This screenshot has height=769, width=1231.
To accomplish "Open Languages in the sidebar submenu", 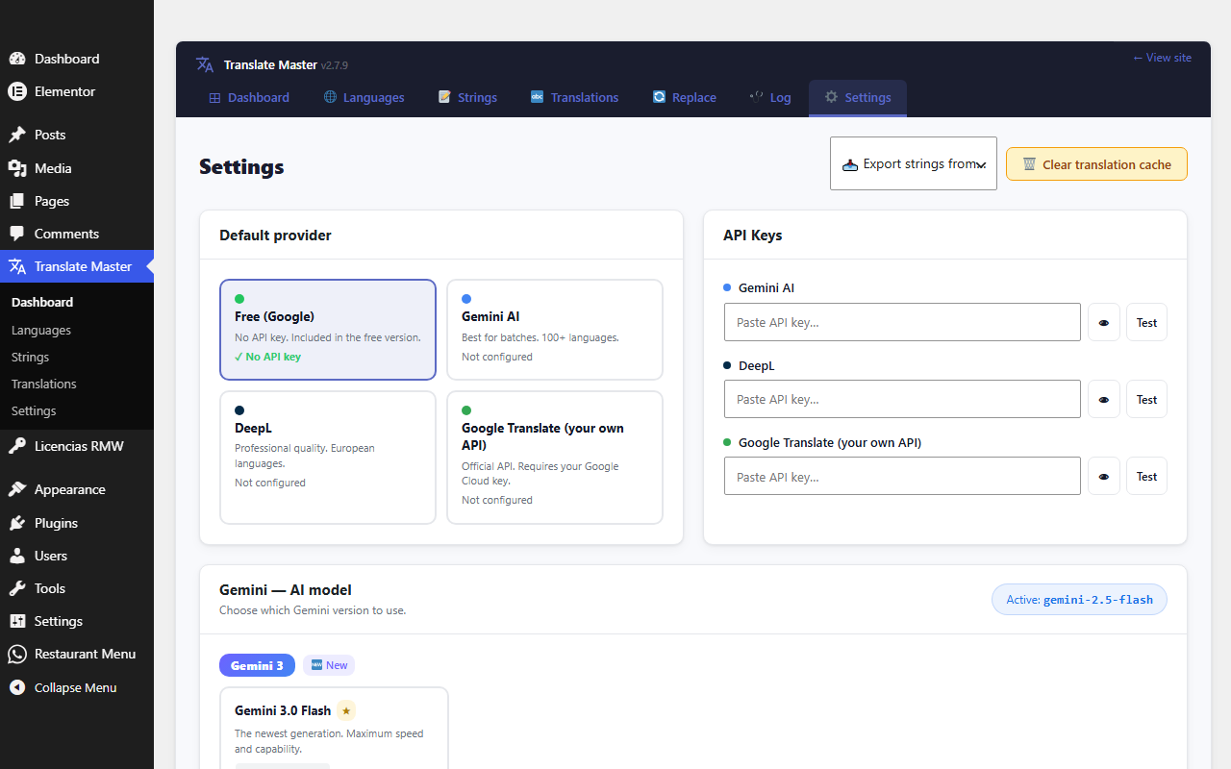I will (x=41, y=330).
